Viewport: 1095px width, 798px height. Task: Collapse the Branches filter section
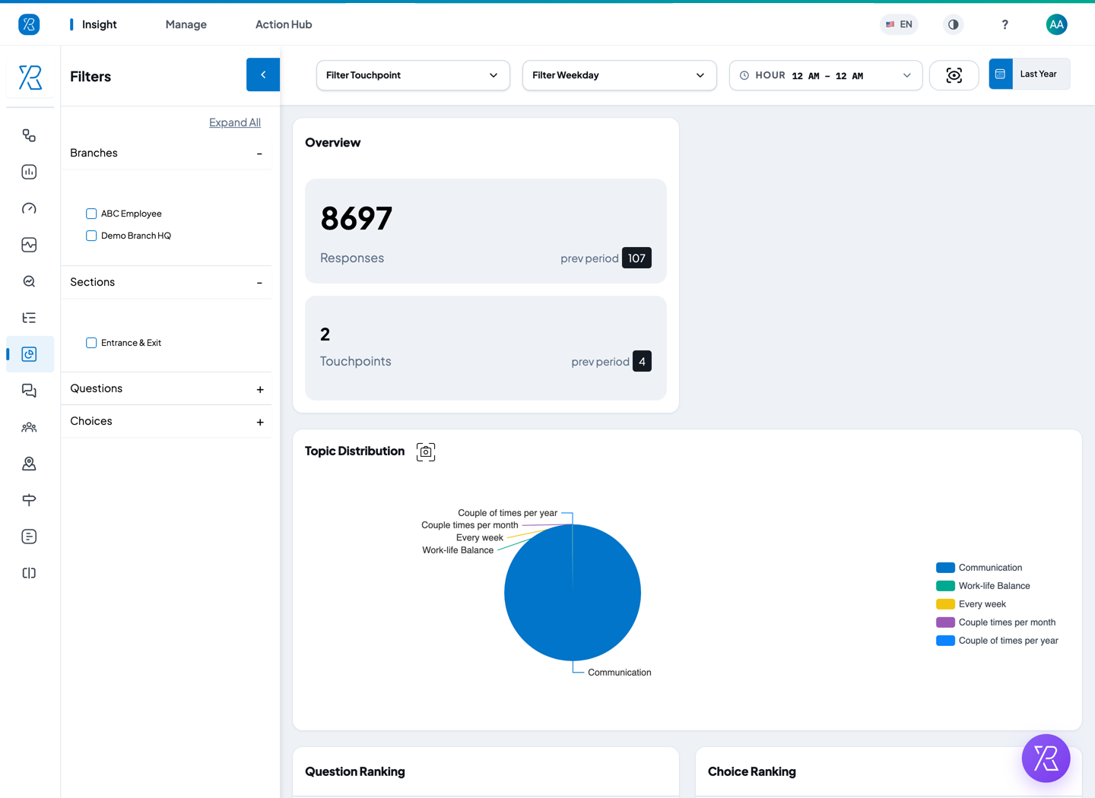click(259, 154)
